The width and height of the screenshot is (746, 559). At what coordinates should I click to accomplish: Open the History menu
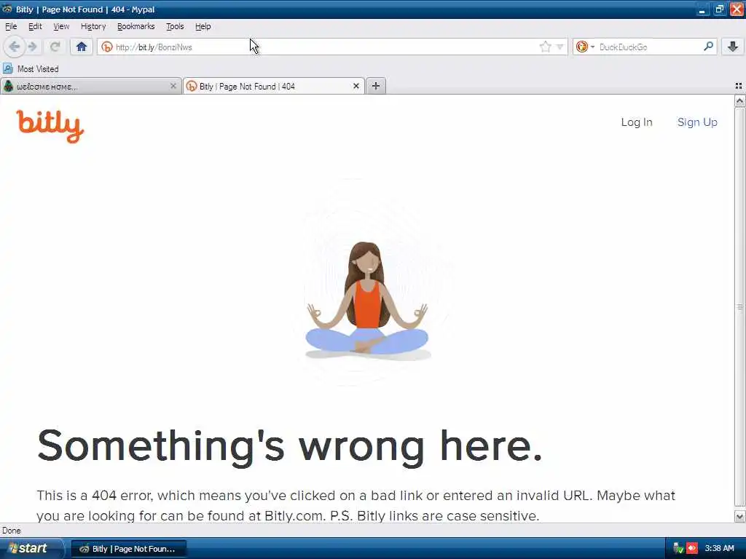tap(93, 26)
